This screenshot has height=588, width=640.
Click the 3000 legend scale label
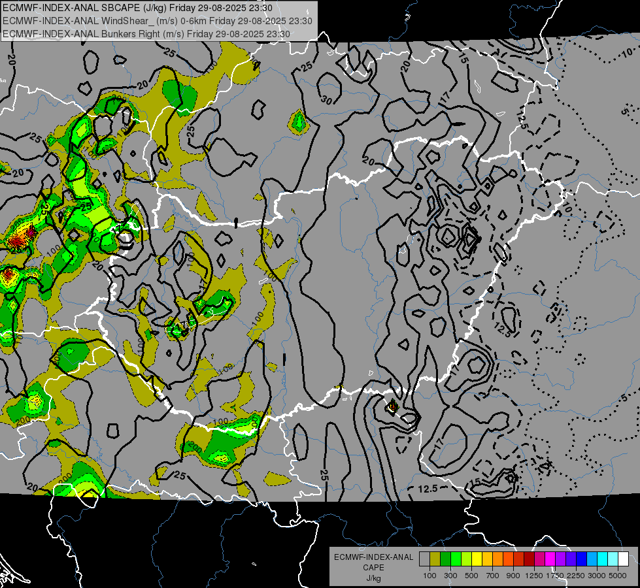[597, 576]
